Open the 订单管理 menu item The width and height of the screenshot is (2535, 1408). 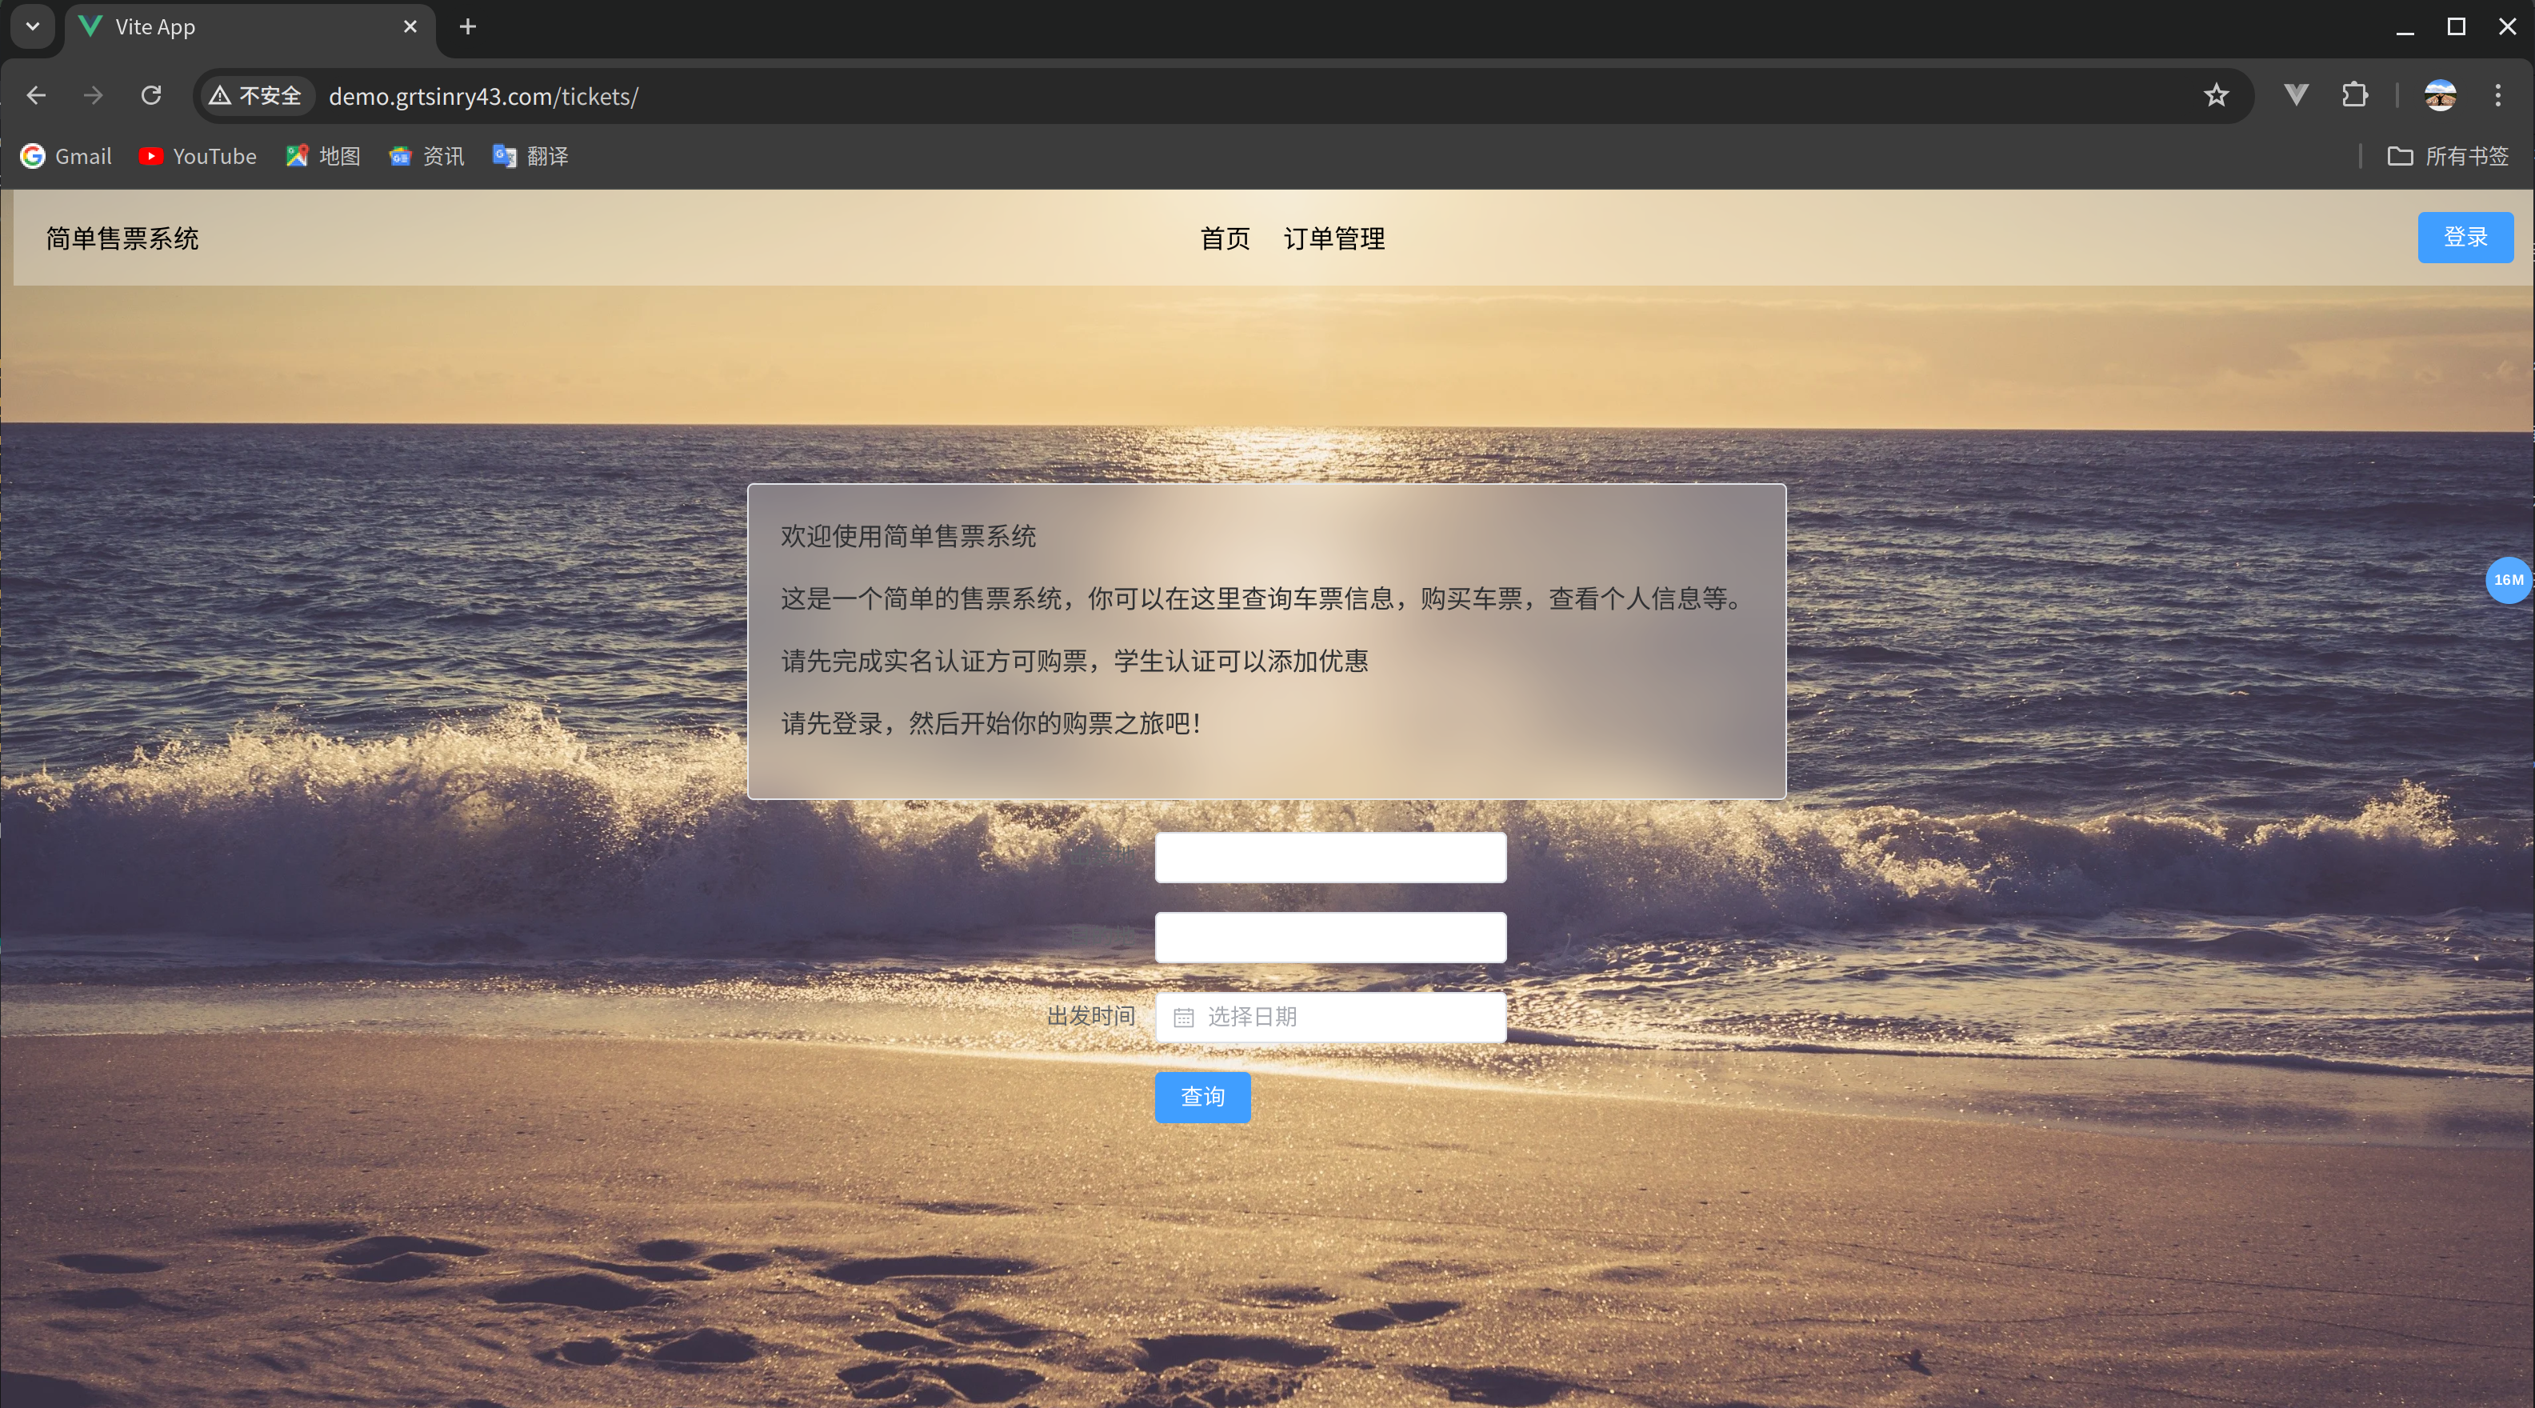coord(1333,238)
